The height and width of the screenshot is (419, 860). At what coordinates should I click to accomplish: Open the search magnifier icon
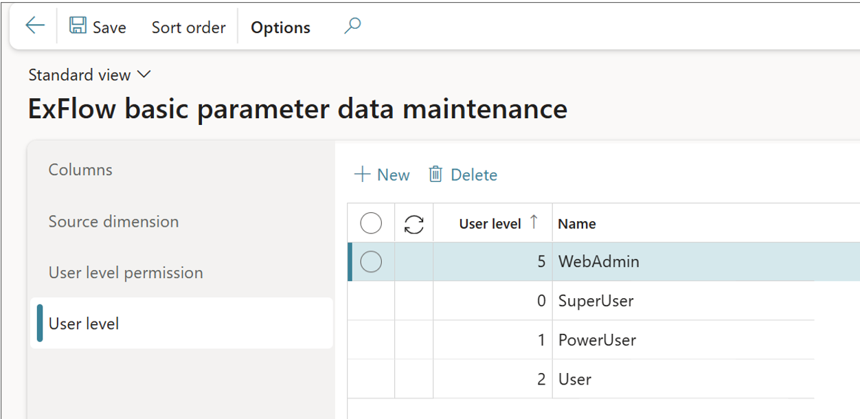352,26
